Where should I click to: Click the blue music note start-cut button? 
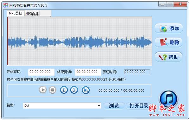coord(168,99)
